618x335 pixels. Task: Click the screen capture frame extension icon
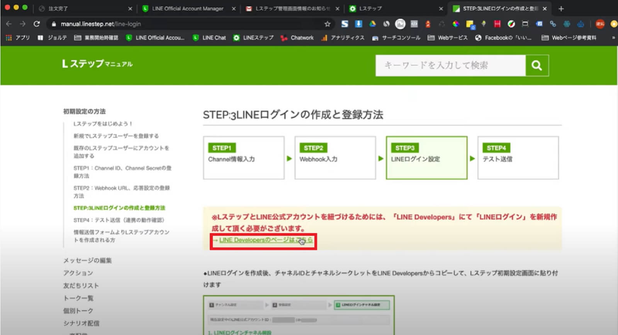point(525,24)
